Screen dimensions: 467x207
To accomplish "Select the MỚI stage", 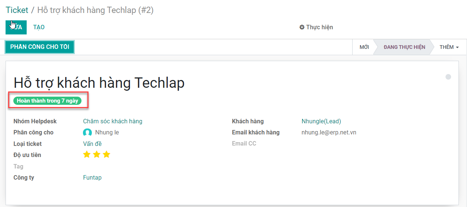I will [x=364, y=47].
